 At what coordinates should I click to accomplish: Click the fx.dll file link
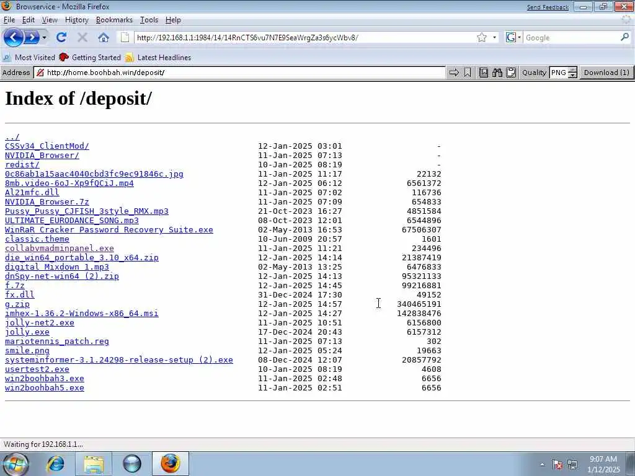coord(19,295)
